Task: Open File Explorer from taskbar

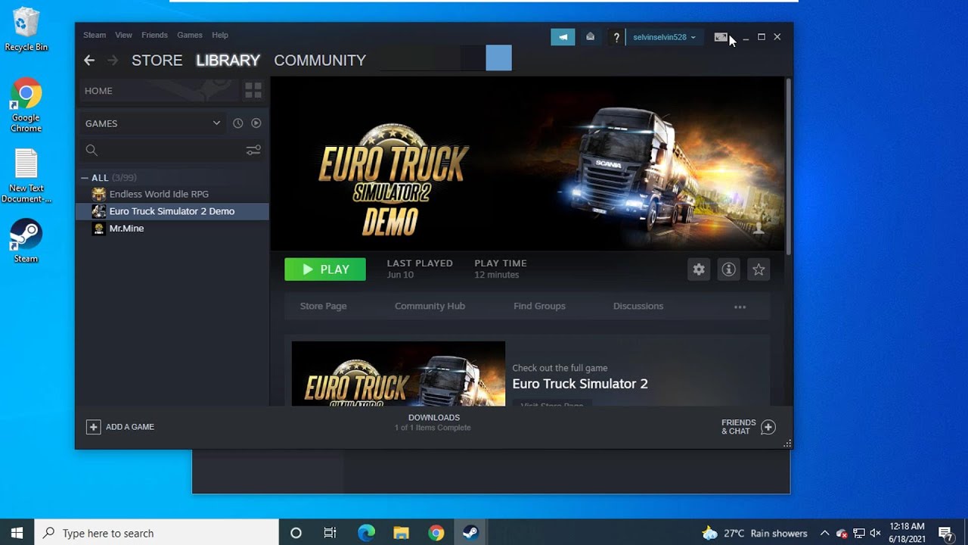Action: tap(401, 533)
